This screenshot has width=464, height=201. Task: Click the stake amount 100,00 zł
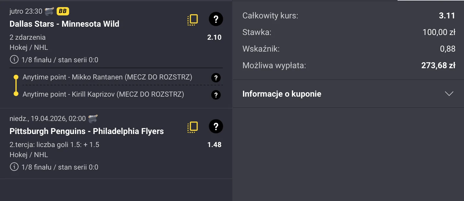[x=439, y=32]
